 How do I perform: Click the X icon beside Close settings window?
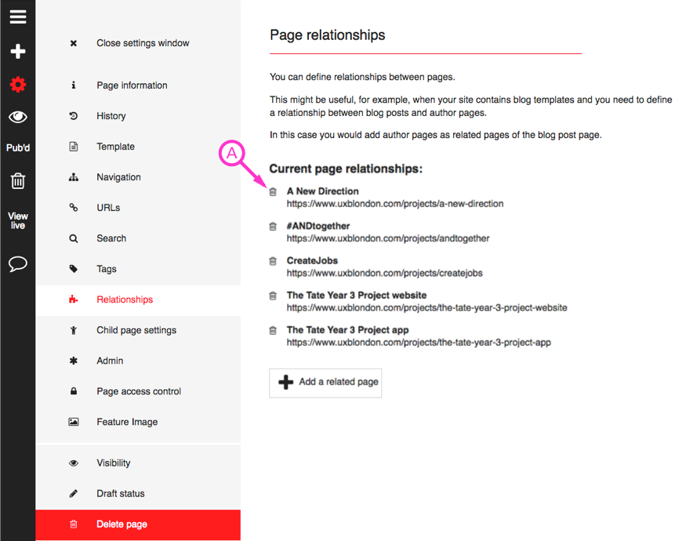coord(74,43)
